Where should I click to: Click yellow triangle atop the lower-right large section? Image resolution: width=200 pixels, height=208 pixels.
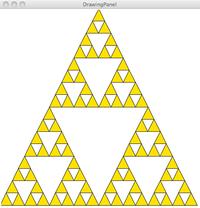point(148,115)
